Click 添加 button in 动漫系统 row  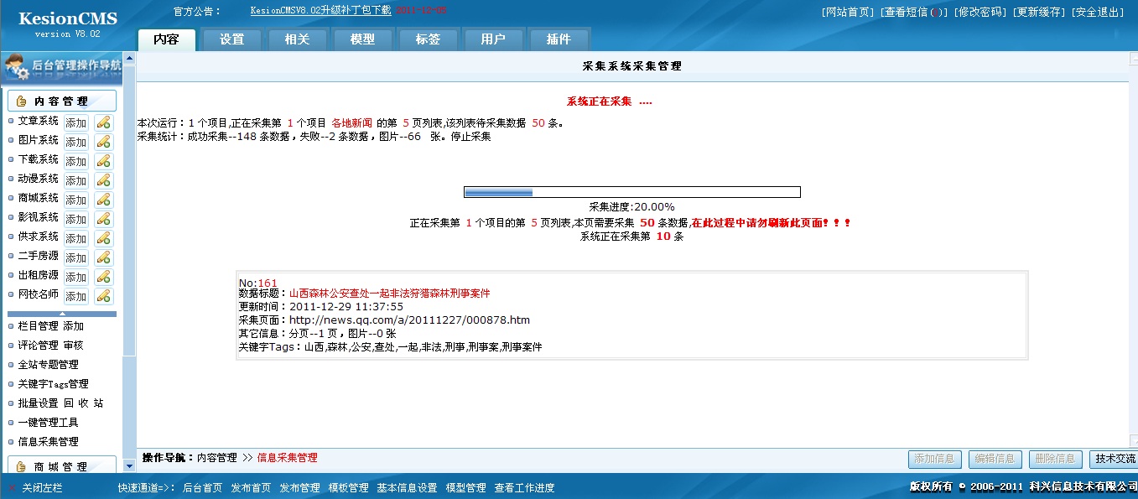(76, 180)
